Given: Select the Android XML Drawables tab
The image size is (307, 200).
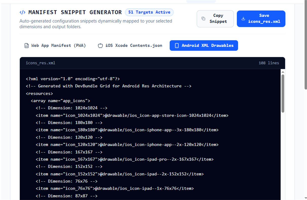Looking at the screenshot, I should click(x=204, y=45).
